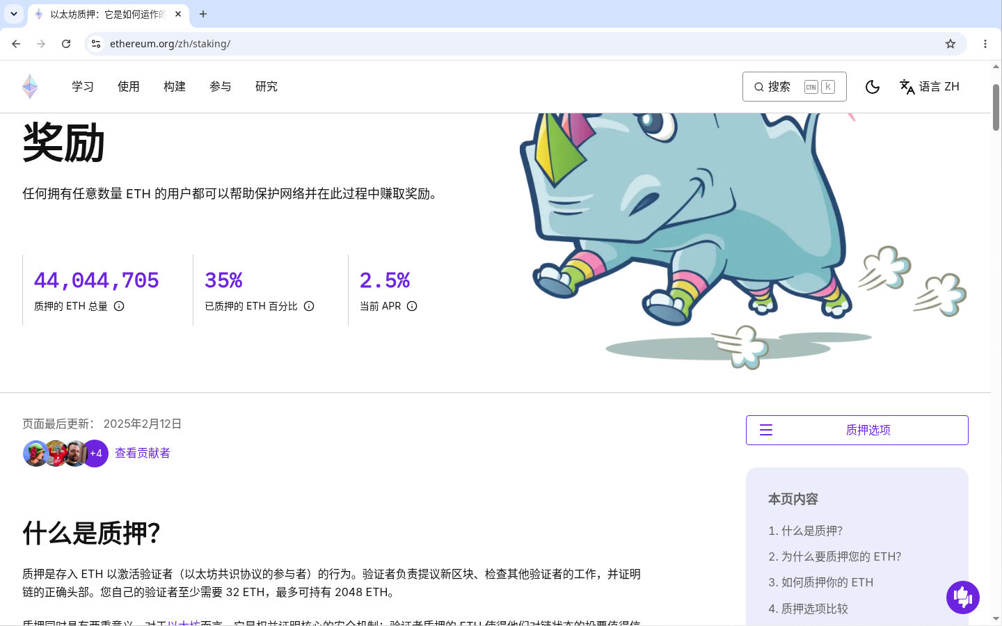Open the Chrome three-dot menu
The width and height of the screenshot is (1002, 626).
point(985,44)
